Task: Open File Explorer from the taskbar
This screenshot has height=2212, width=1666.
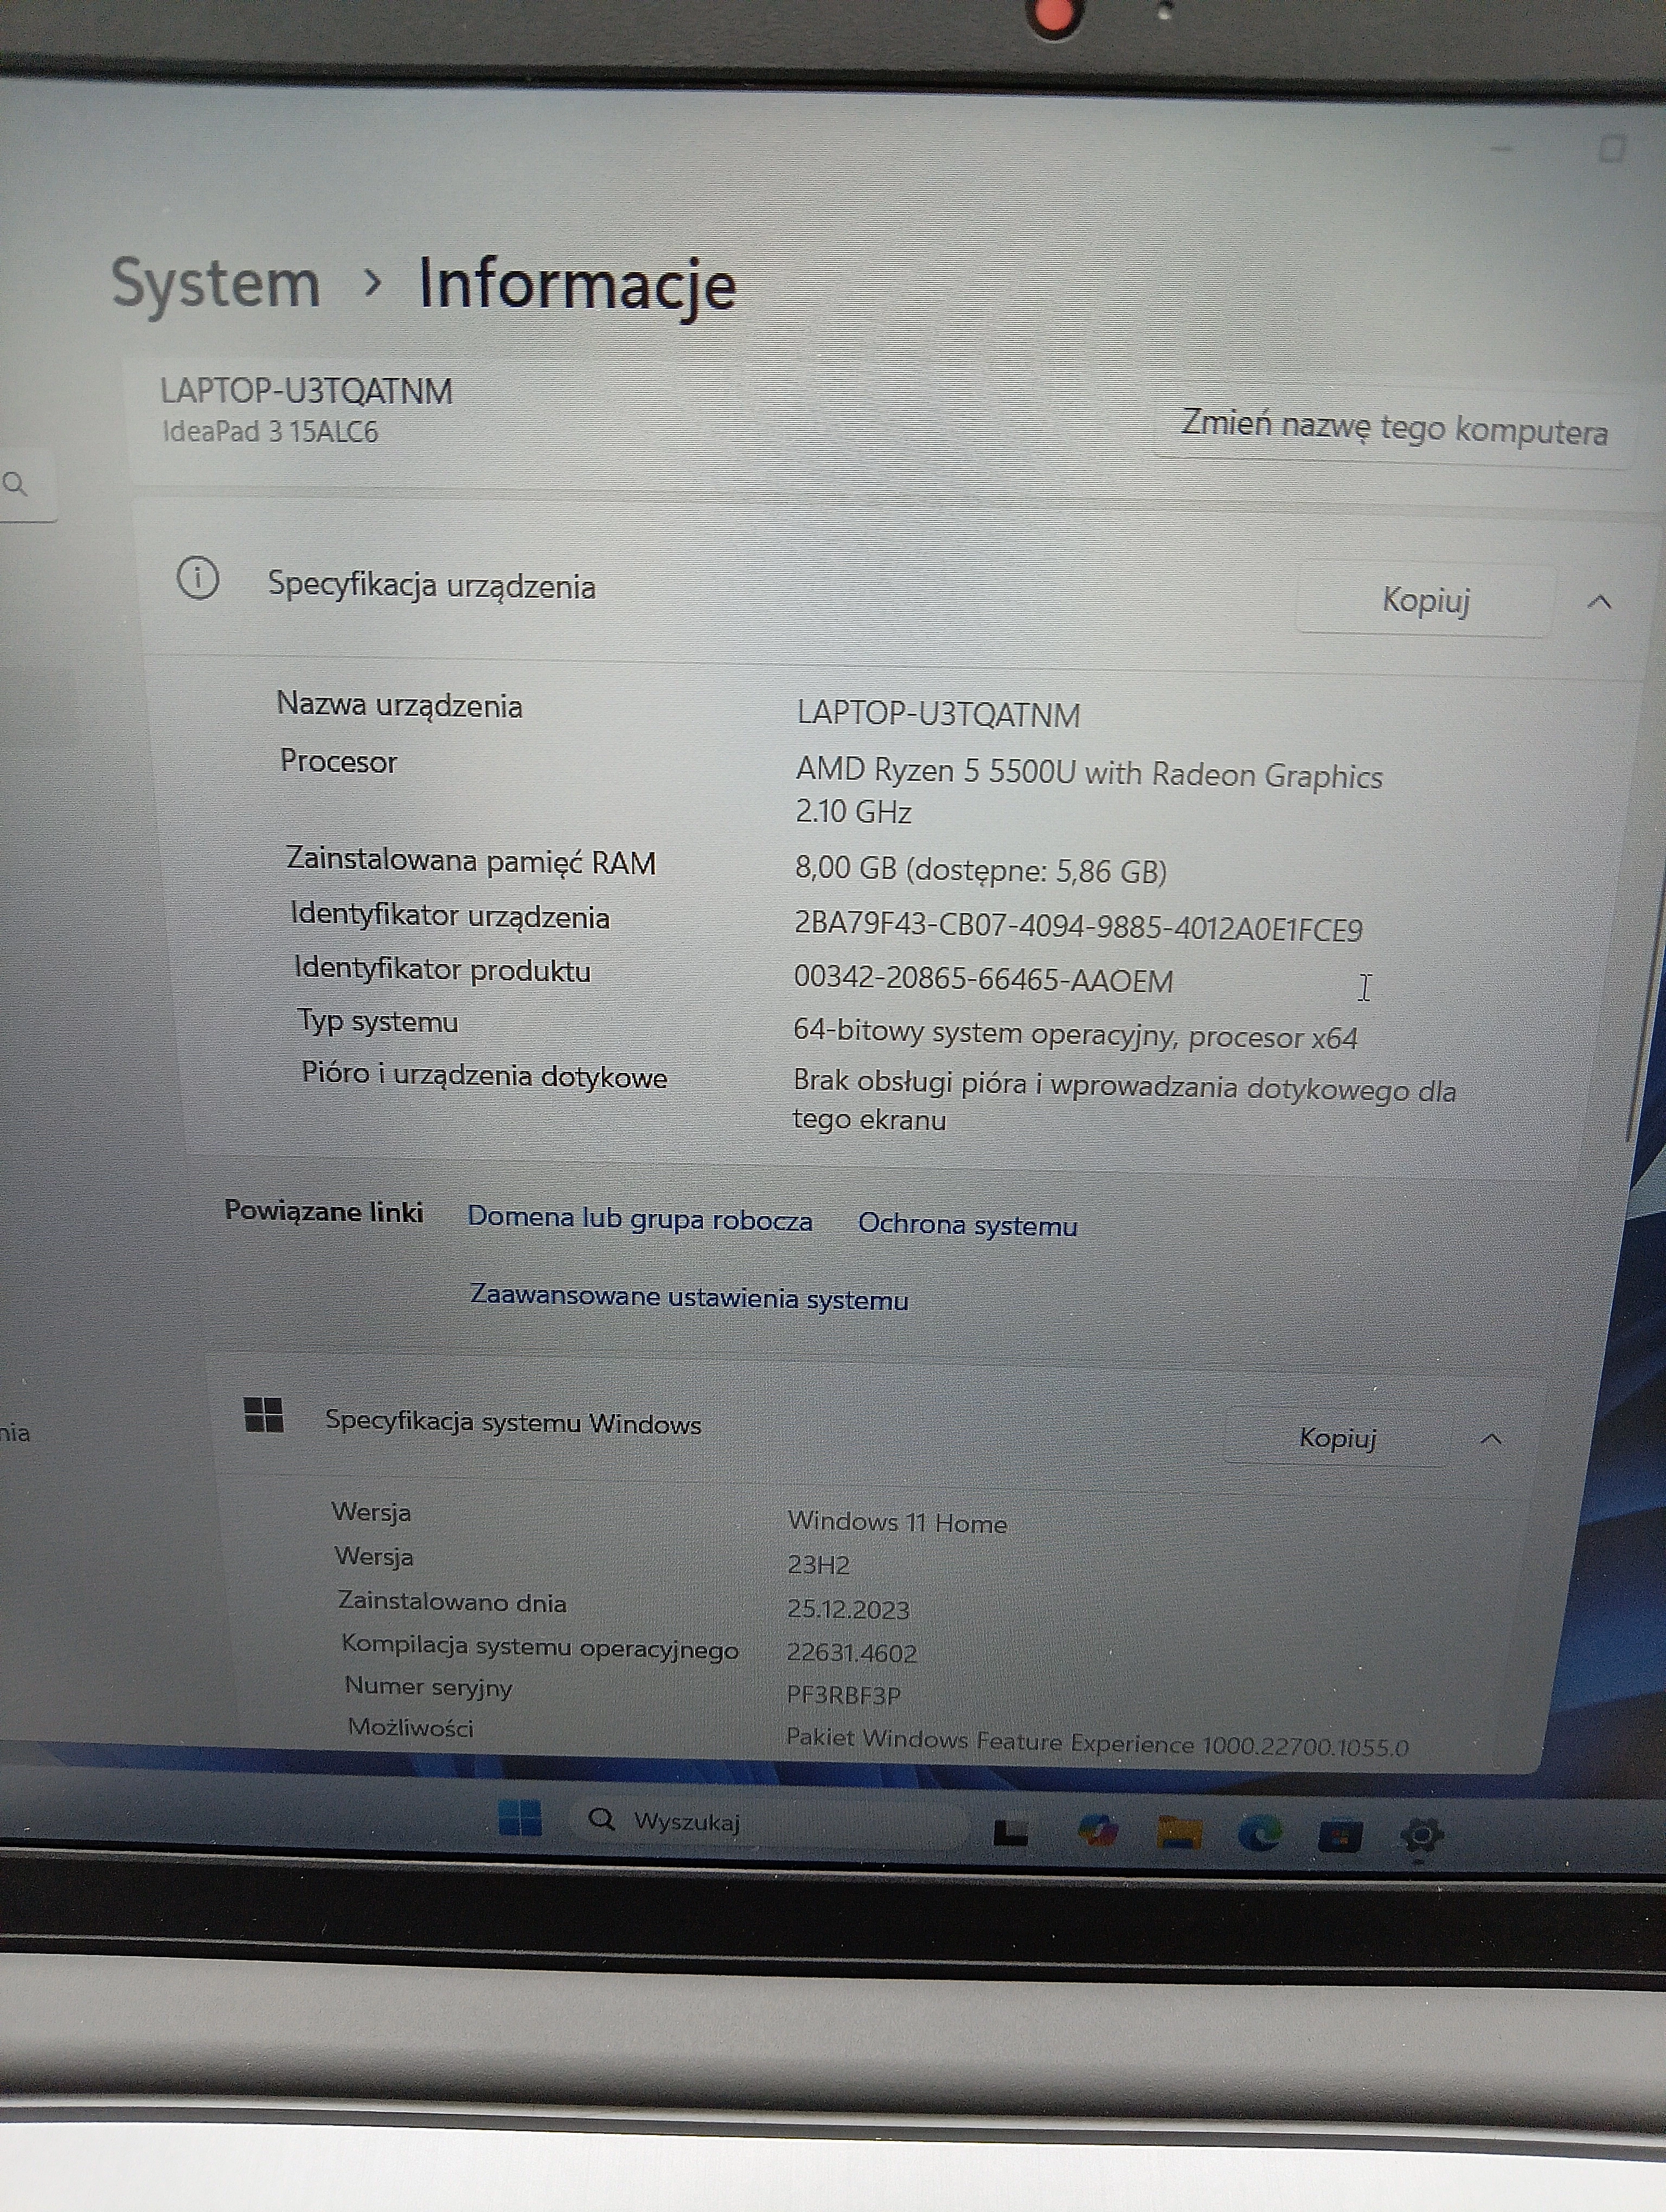Action: pos(1179,1833)
